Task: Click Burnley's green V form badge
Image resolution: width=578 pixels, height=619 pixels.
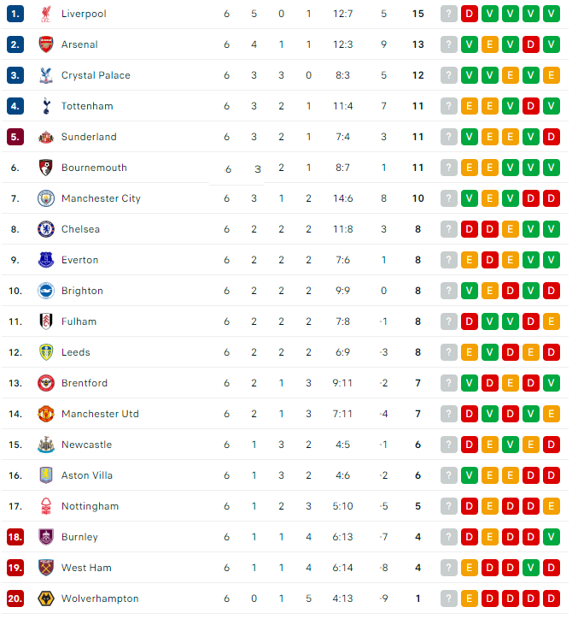Action: (552, 537)
